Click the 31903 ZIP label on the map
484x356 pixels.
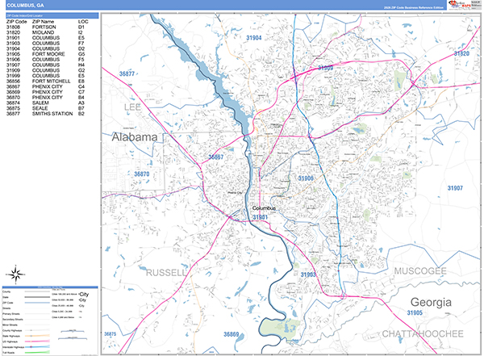coord(308,274)
